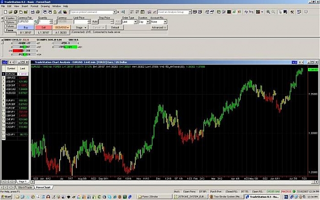The width and height of the screenshot is (320, 200).
Task: Toggle the MACROS status indicator
Action: tap(286, 192)
